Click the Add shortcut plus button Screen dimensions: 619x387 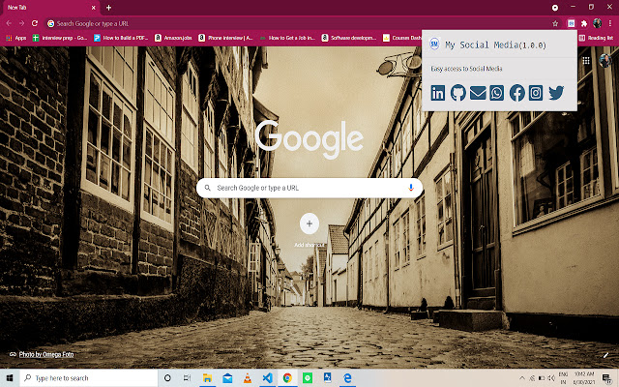coord(309,223)
